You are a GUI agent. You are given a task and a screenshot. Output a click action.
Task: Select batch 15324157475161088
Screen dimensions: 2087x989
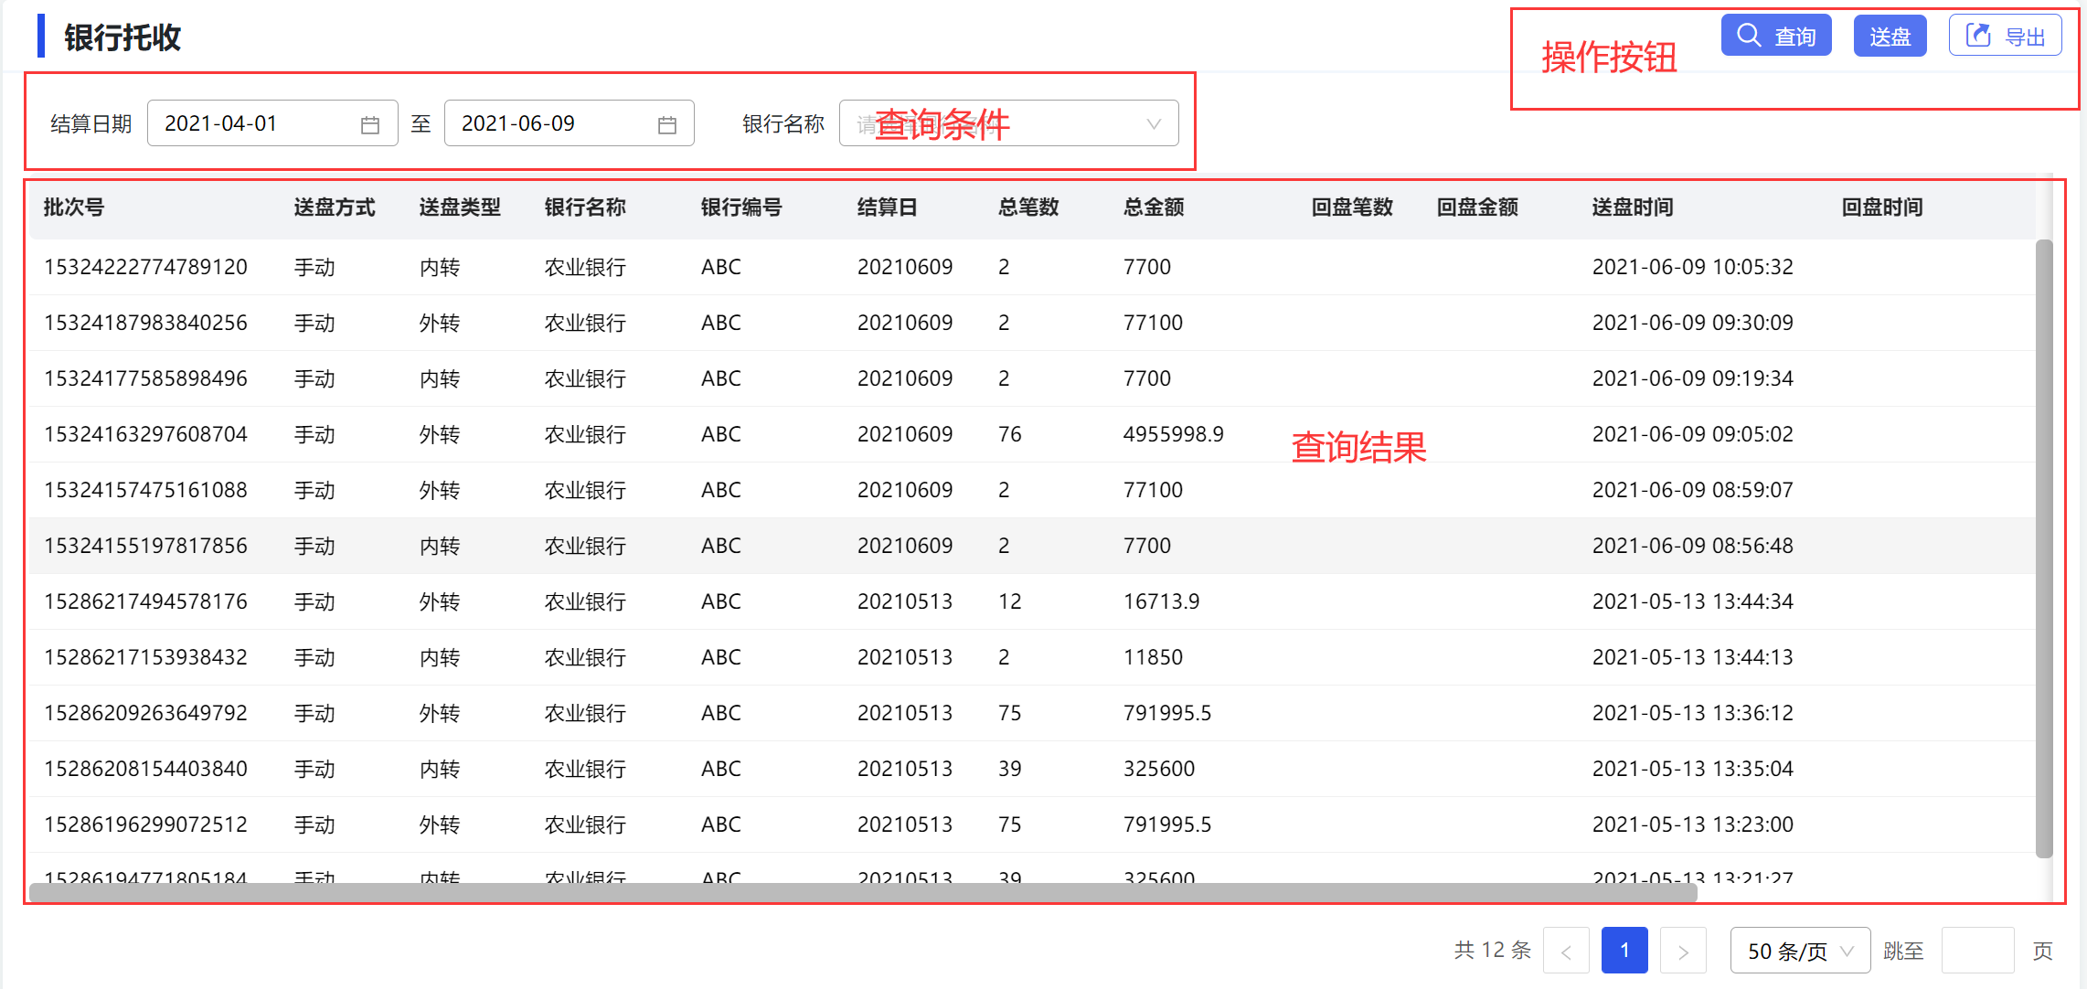coord(146,490)
